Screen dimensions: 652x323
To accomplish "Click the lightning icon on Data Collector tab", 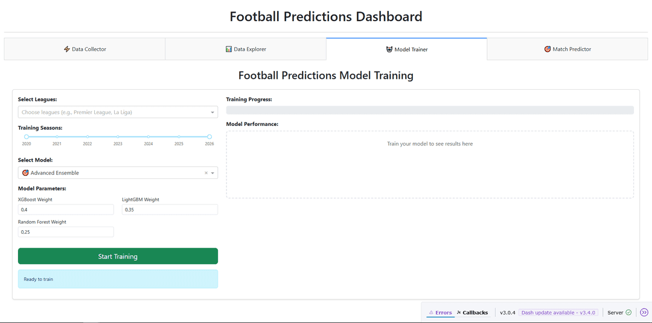I will click(67, 49).
